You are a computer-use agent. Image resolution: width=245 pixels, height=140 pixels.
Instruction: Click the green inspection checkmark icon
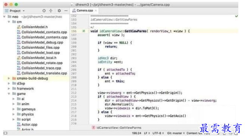coord(236,16)
